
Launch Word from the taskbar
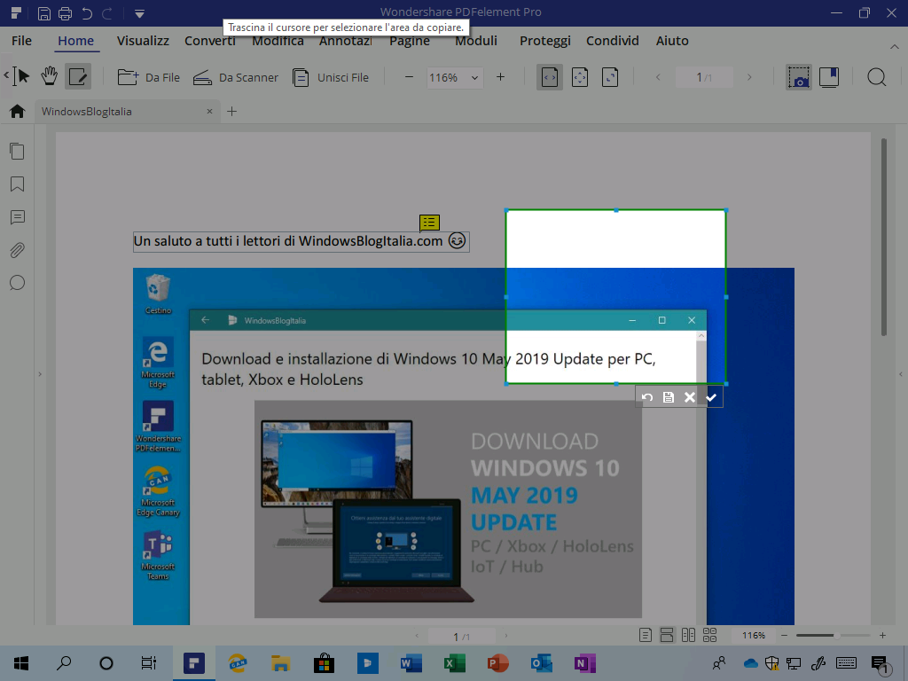pyautogui.click(x=411, y=663)
